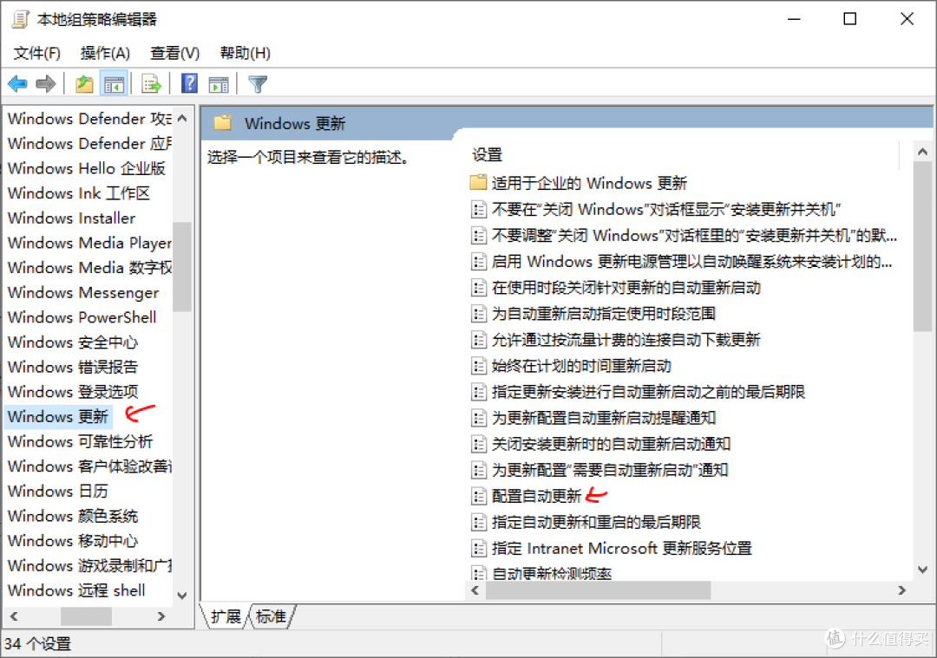937x658 pixels.
Task: Click the settings list vertical scrollbar thumb
Action: 922,246
